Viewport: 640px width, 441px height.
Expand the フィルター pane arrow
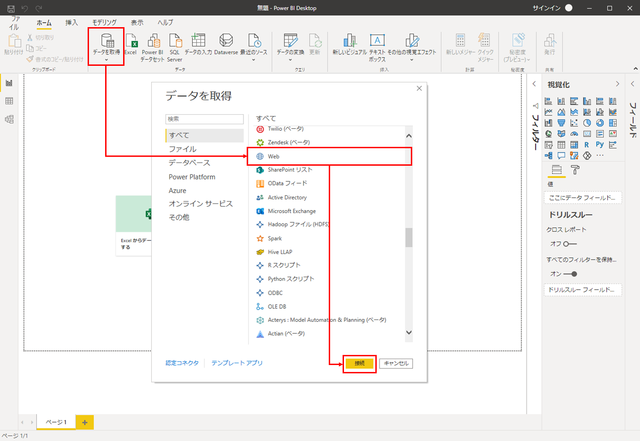click(x=534, y=84)
